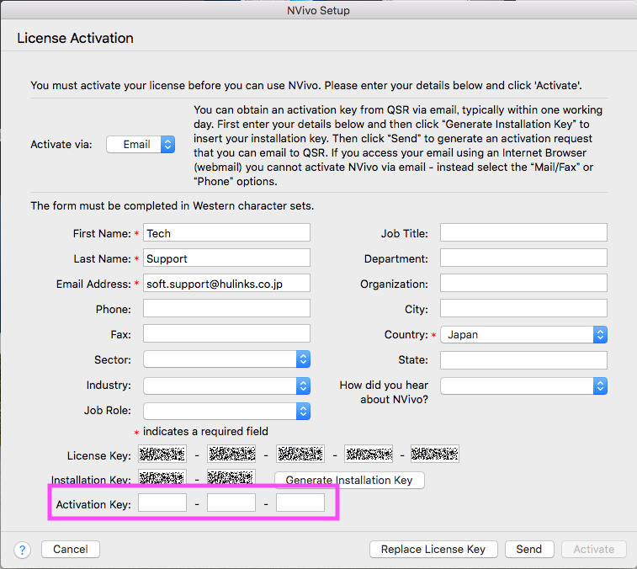
Task: Open How did you hear about NVivo dropdown
Action: (x=523, y=386)
